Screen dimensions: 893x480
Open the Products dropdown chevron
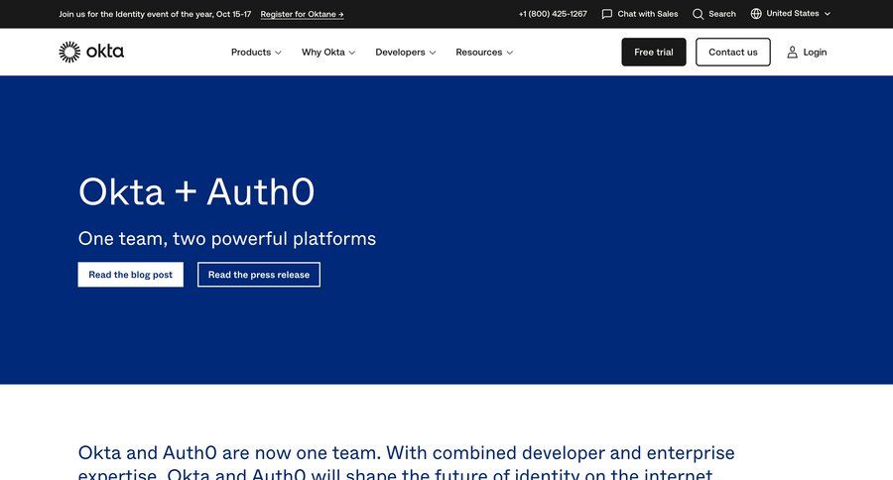click(x=278, y=53)
